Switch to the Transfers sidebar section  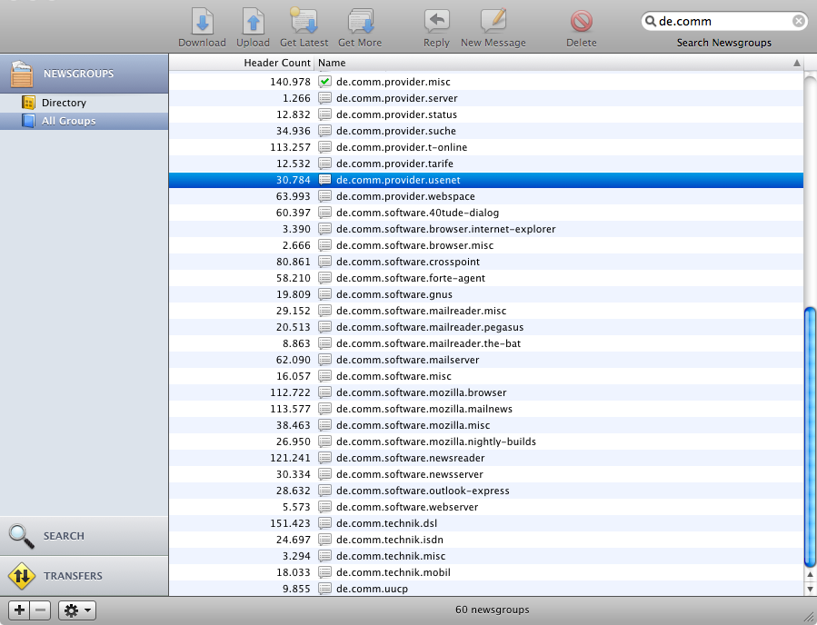pos(84,576)
